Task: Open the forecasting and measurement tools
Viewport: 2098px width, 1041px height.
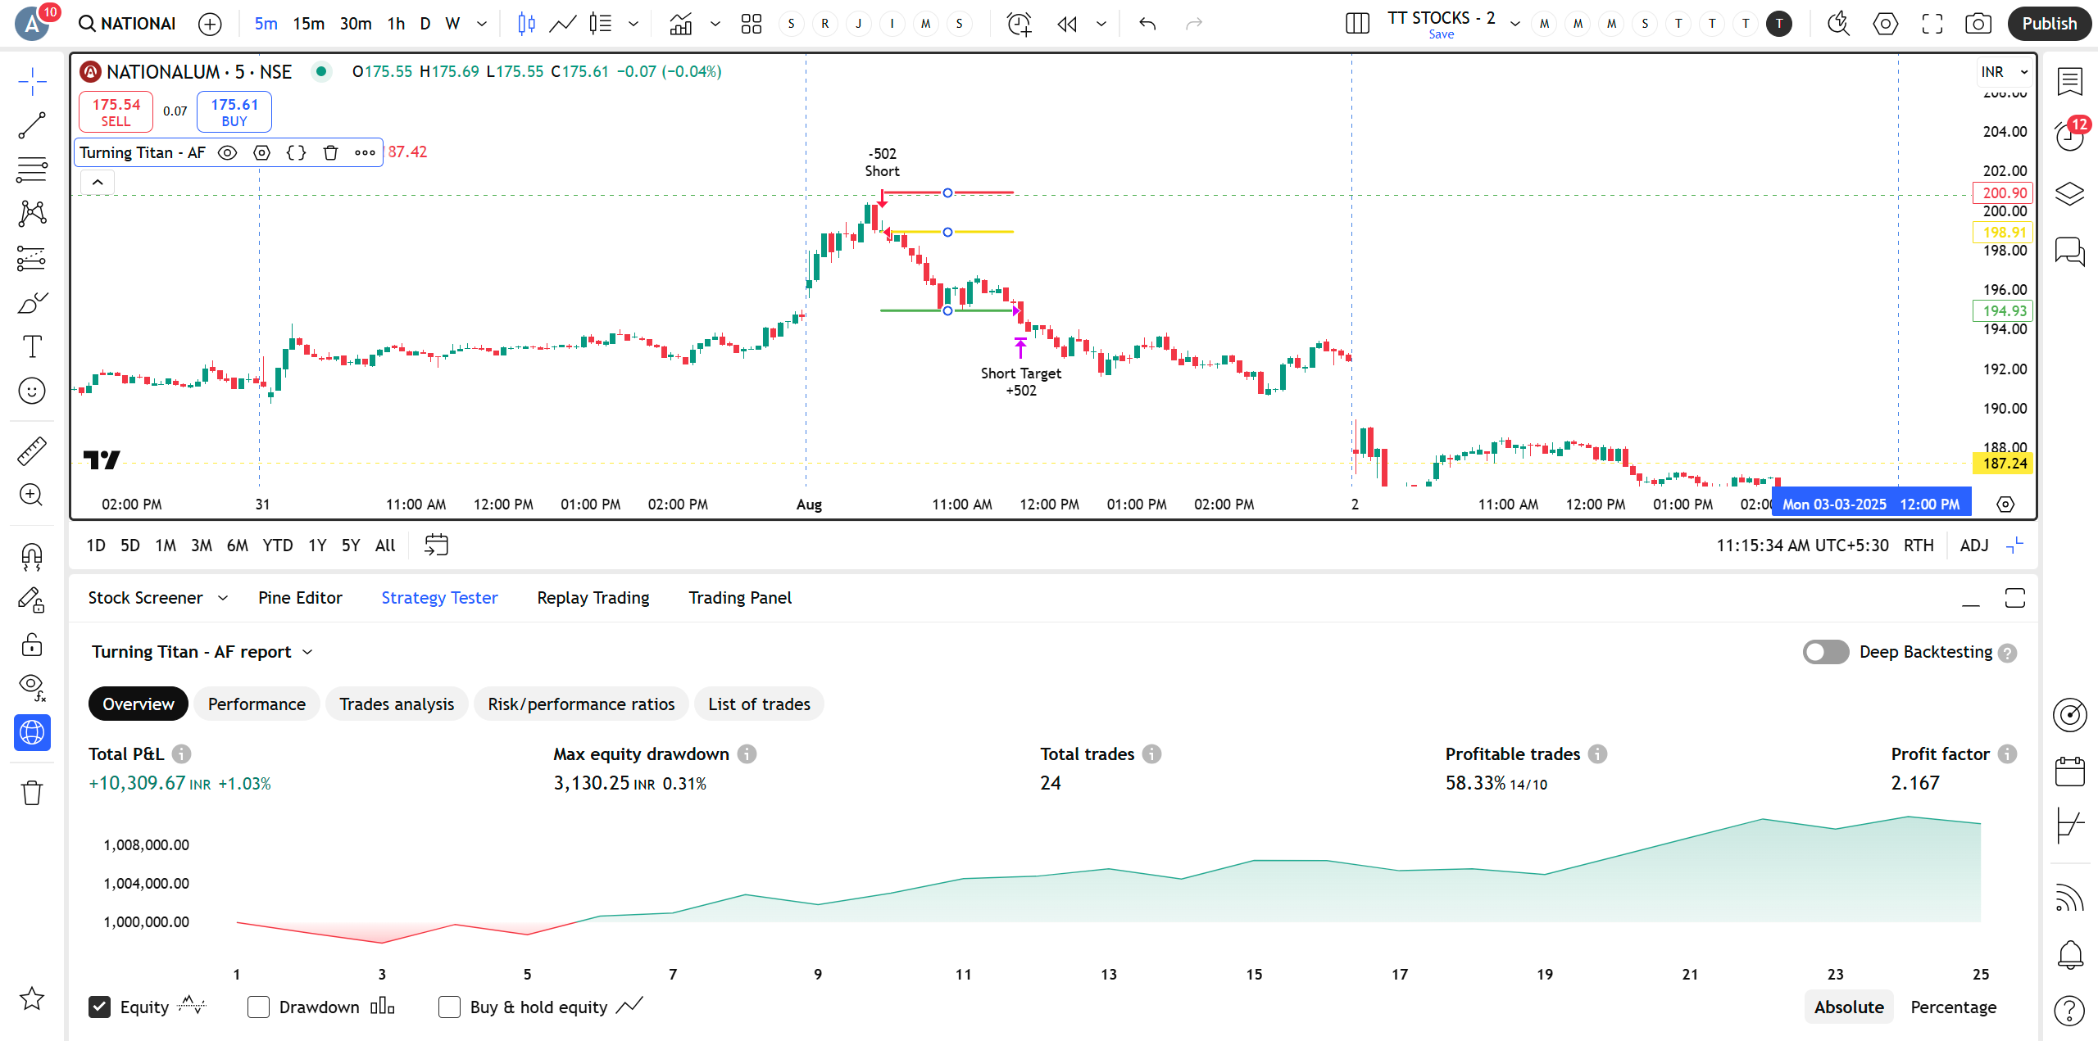Action: [x=32, y=258]
